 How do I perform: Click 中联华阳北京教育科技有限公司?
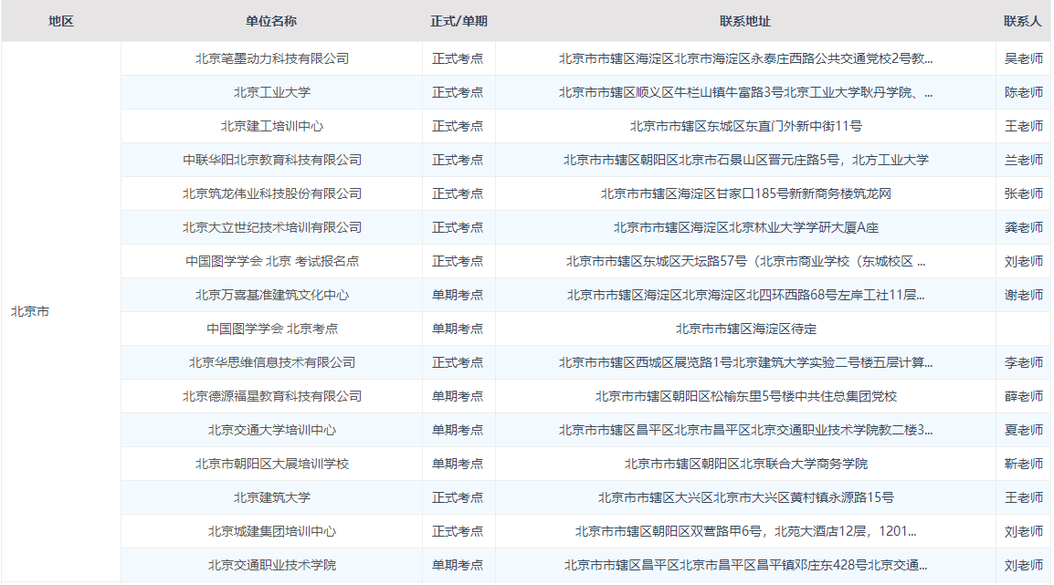click(271, 160)
